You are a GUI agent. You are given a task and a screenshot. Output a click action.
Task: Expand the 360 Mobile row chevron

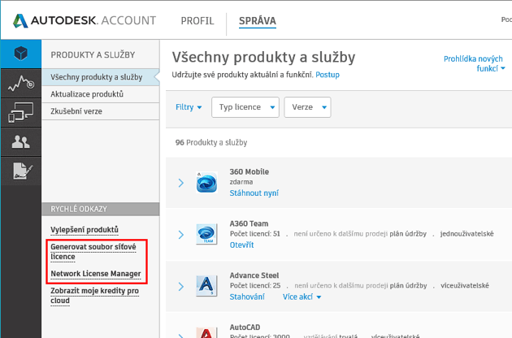click(x=181, y=183)
